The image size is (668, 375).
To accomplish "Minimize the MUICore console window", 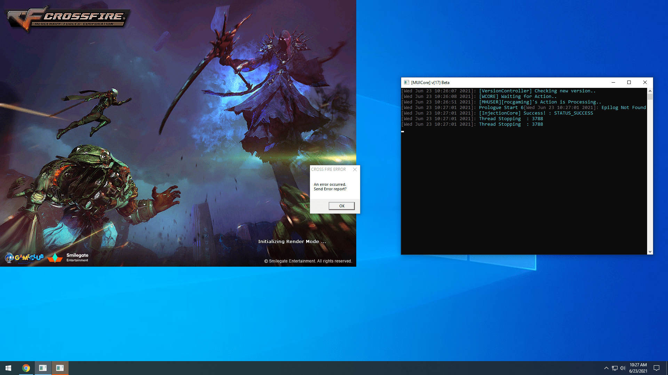I will pos(613,82).
